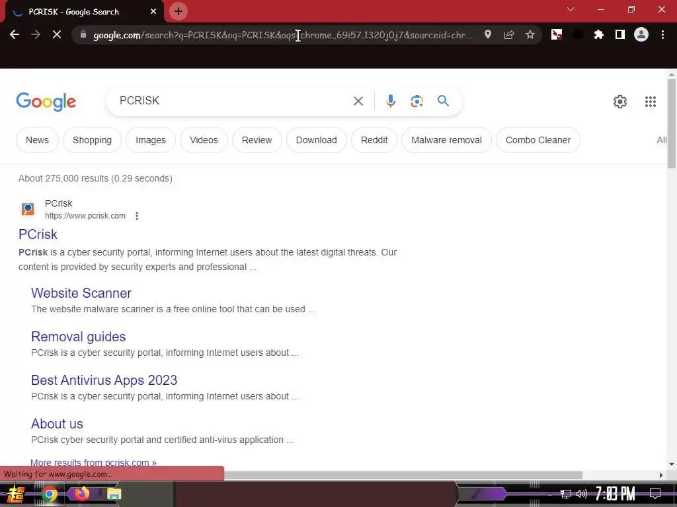Clear the search box text
This screenshot has width=677, height=507.
click(358, 101)
